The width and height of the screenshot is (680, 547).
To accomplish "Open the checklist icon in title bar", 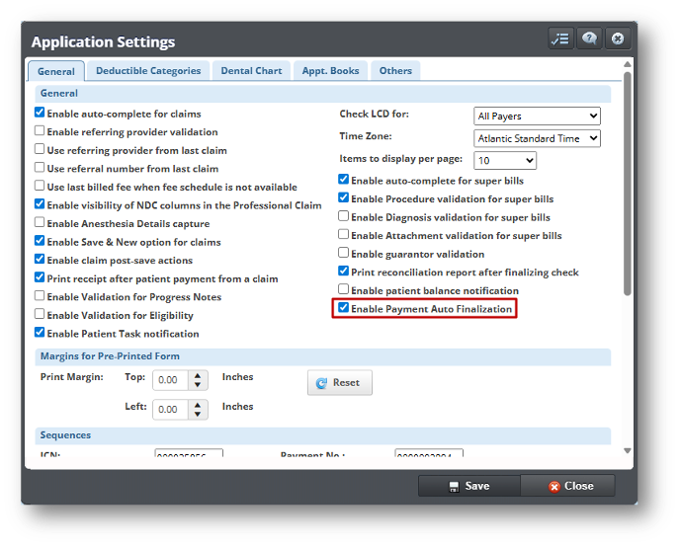I will click(560, 39).
